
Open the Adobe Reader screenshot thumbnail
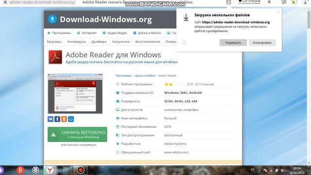pos(75,94)
